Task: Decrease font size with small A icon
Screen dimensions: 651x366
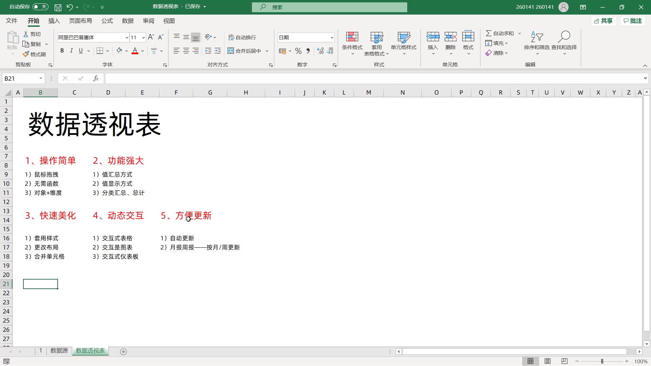Action: click(161, 37)
